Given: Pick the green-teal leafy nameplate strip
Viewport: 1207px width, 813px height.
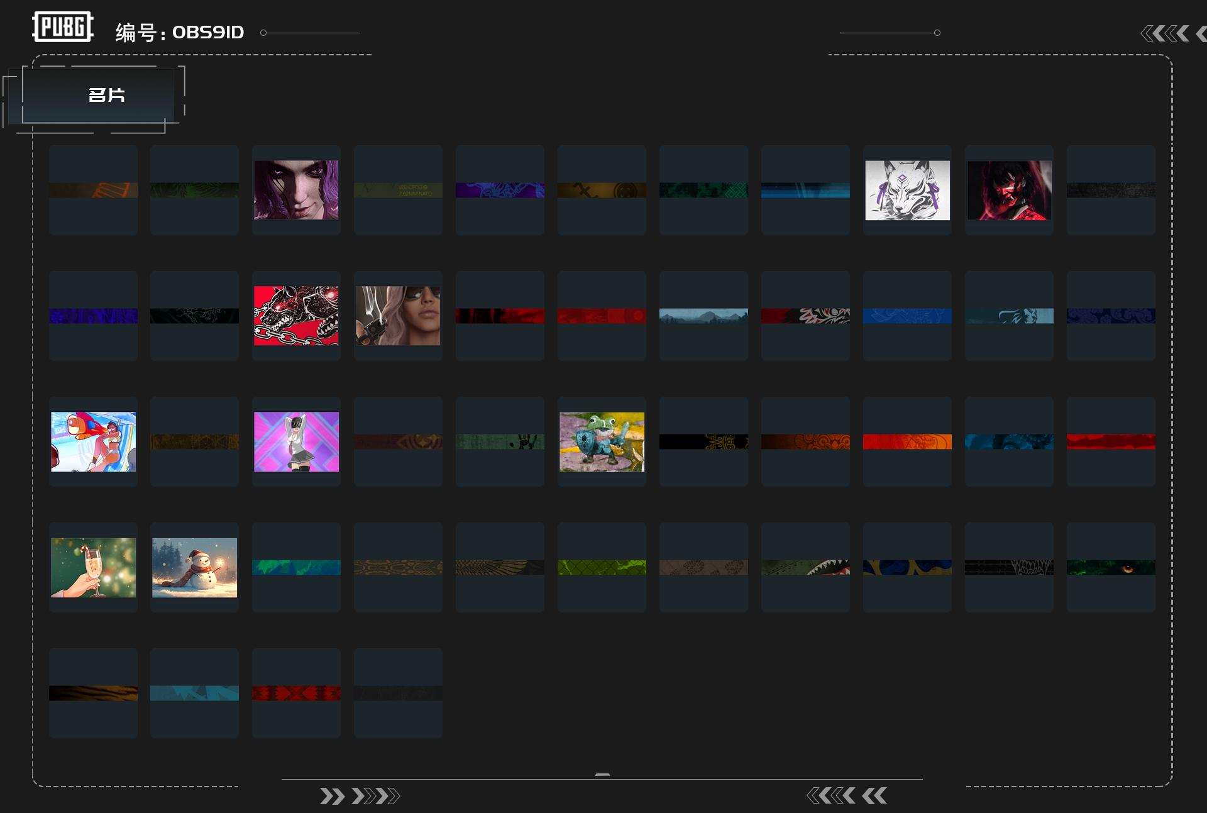Looking at the screenshot, I should (296, 567).
